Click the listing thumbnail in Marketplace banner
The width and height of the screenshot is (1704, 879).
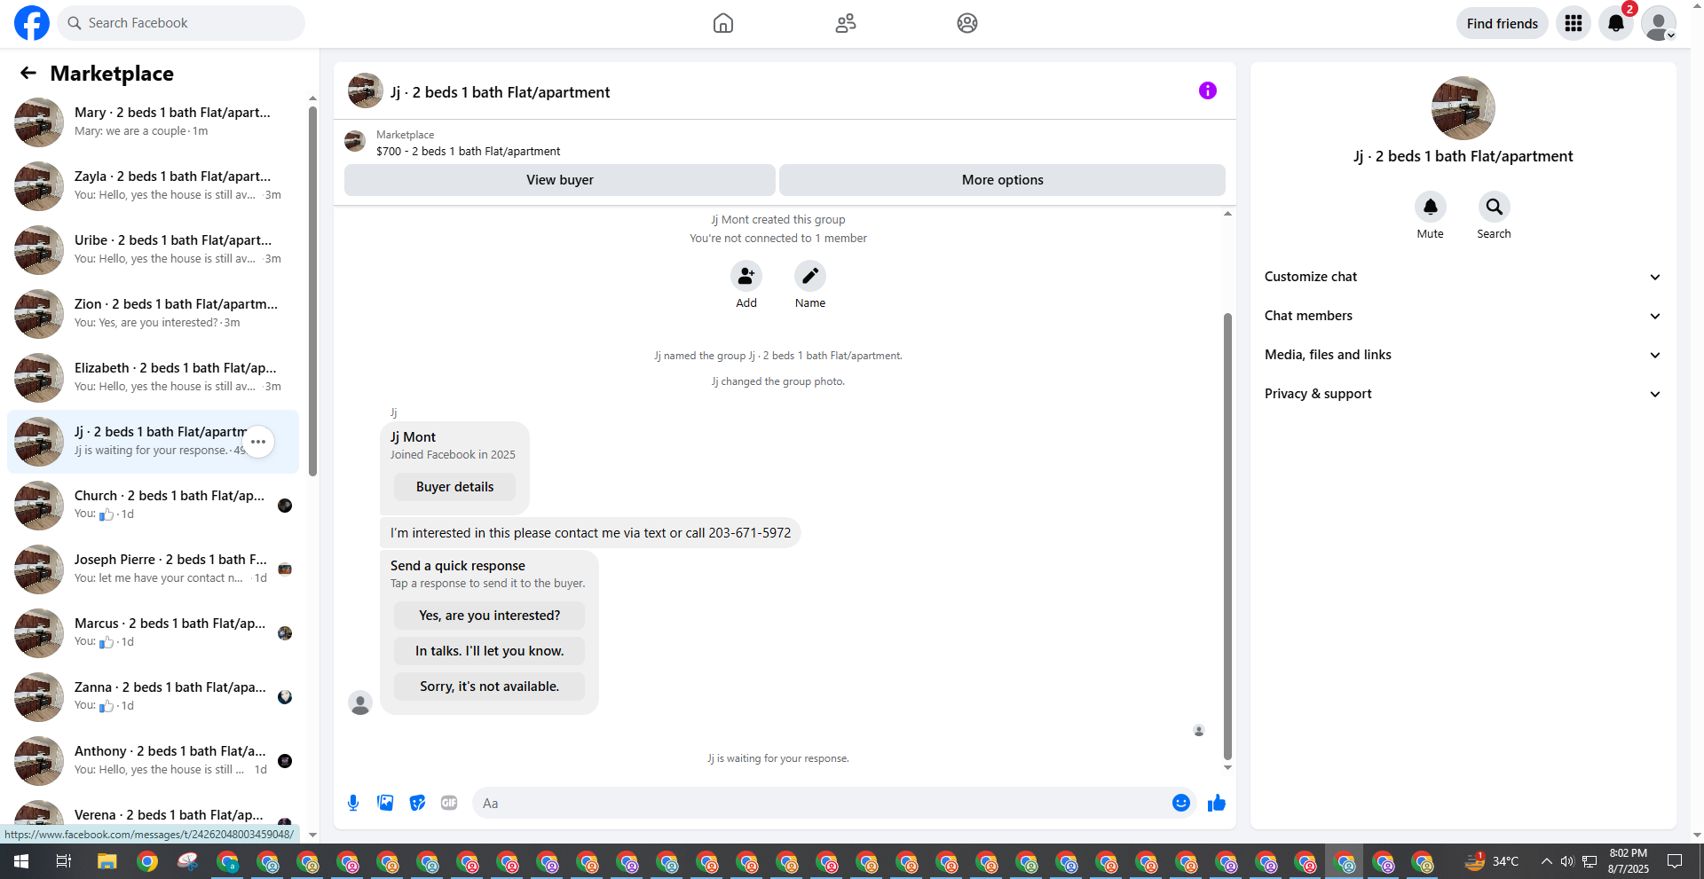tap(355, 141)
